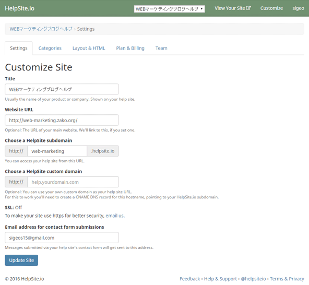This screenshot has height=285, width=309.
Task: Edit the HelpSite subdomain field
Action: pos(57,151)
